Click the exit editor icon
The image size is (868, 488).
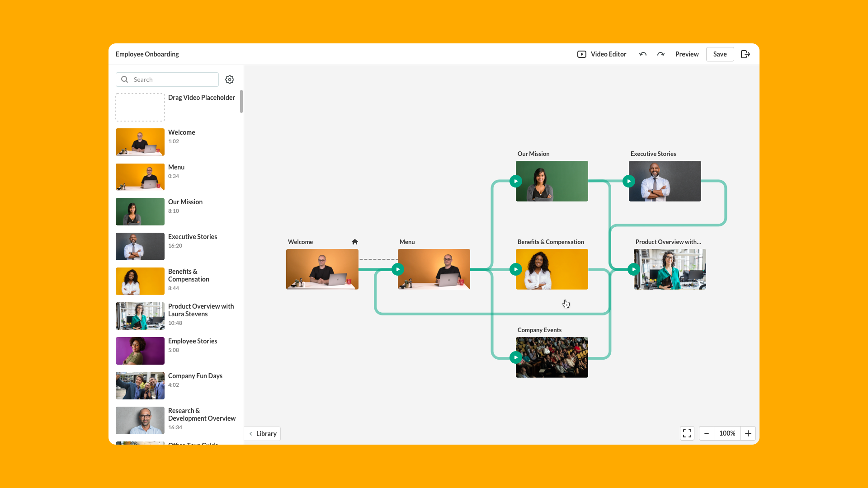click(x=745, y=54)
